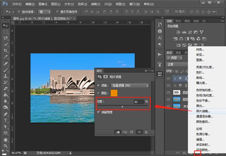The width and height of the screenshot is (226, 156).
Task: Choose 照片滤镜... from the adjustment menu
Action: coord(203,111)
